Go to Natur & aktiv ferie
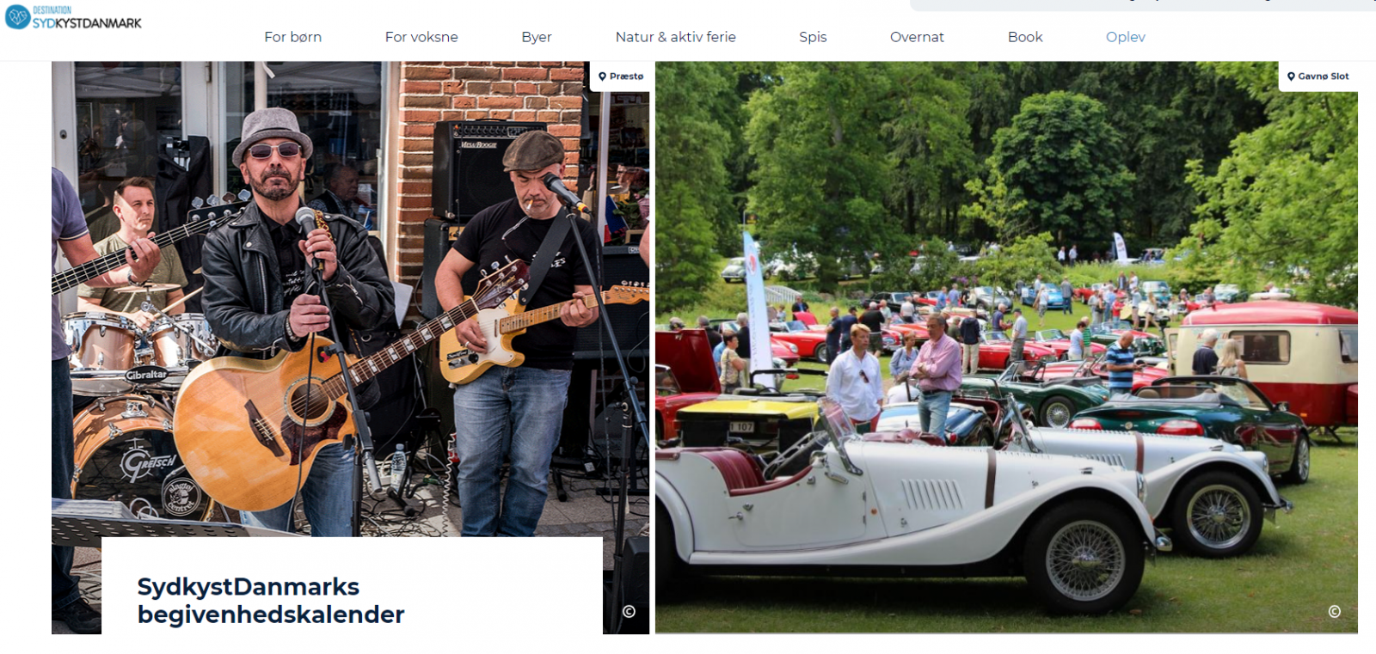This screenshot has height=654, width=1376. [675, 37]
